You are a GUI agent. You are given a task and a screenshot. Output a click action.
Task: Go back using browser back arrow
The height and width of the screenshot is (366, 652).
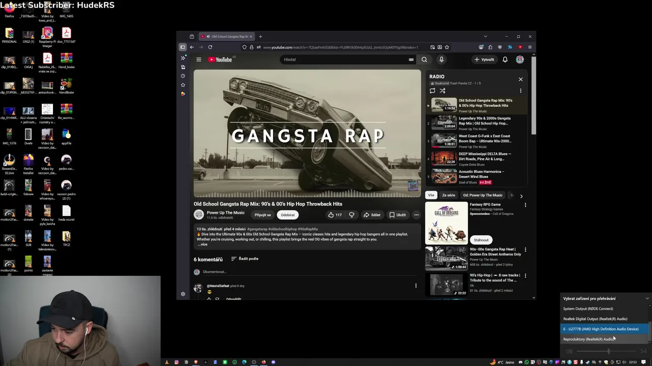click(x=192, y=47)
